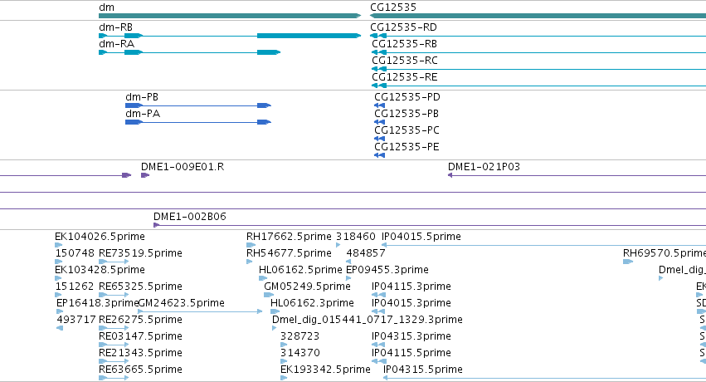706x382 pixels.
Task: Select RH54677.5prime EST label
Action: point(289,253)
